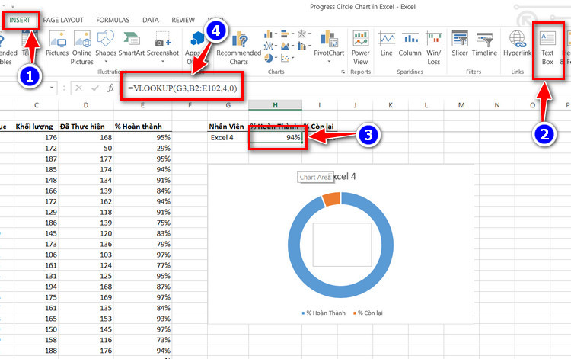
Task: Click the fx Insert Function button
Action: 111,88
